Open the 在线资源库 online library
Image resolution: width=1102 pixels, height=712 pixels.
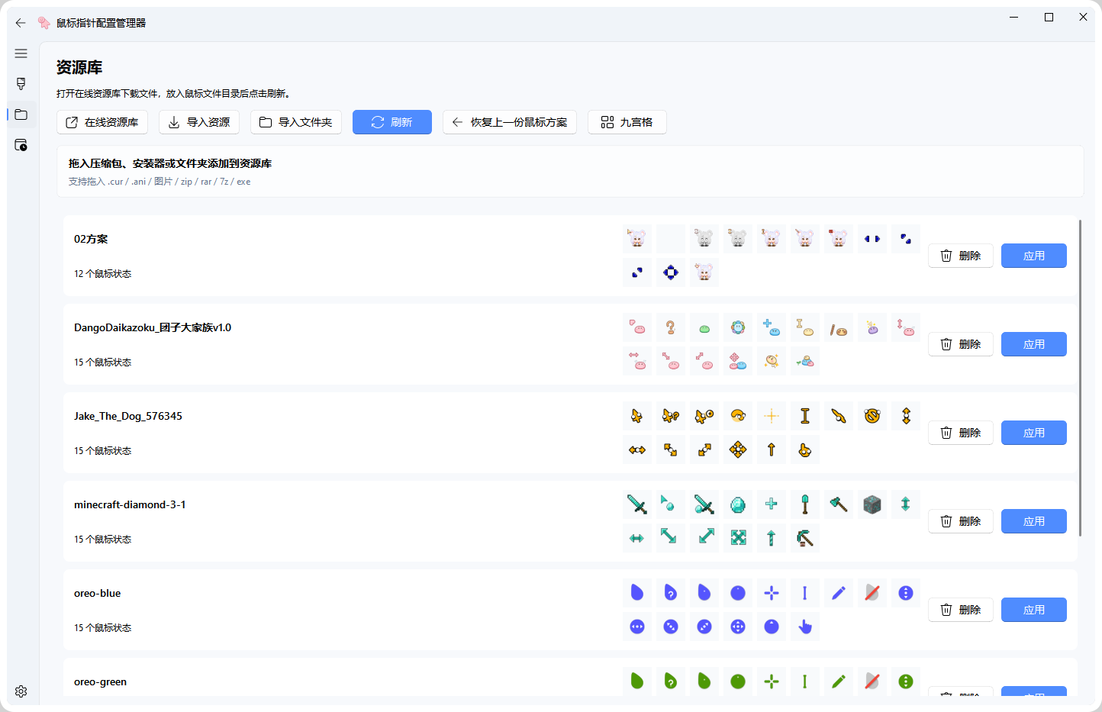coord(102,122)
